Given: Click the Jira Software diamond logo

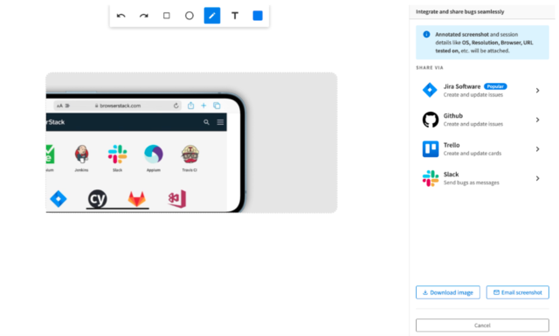Looking at the screenshot, I should pos(430,90).
